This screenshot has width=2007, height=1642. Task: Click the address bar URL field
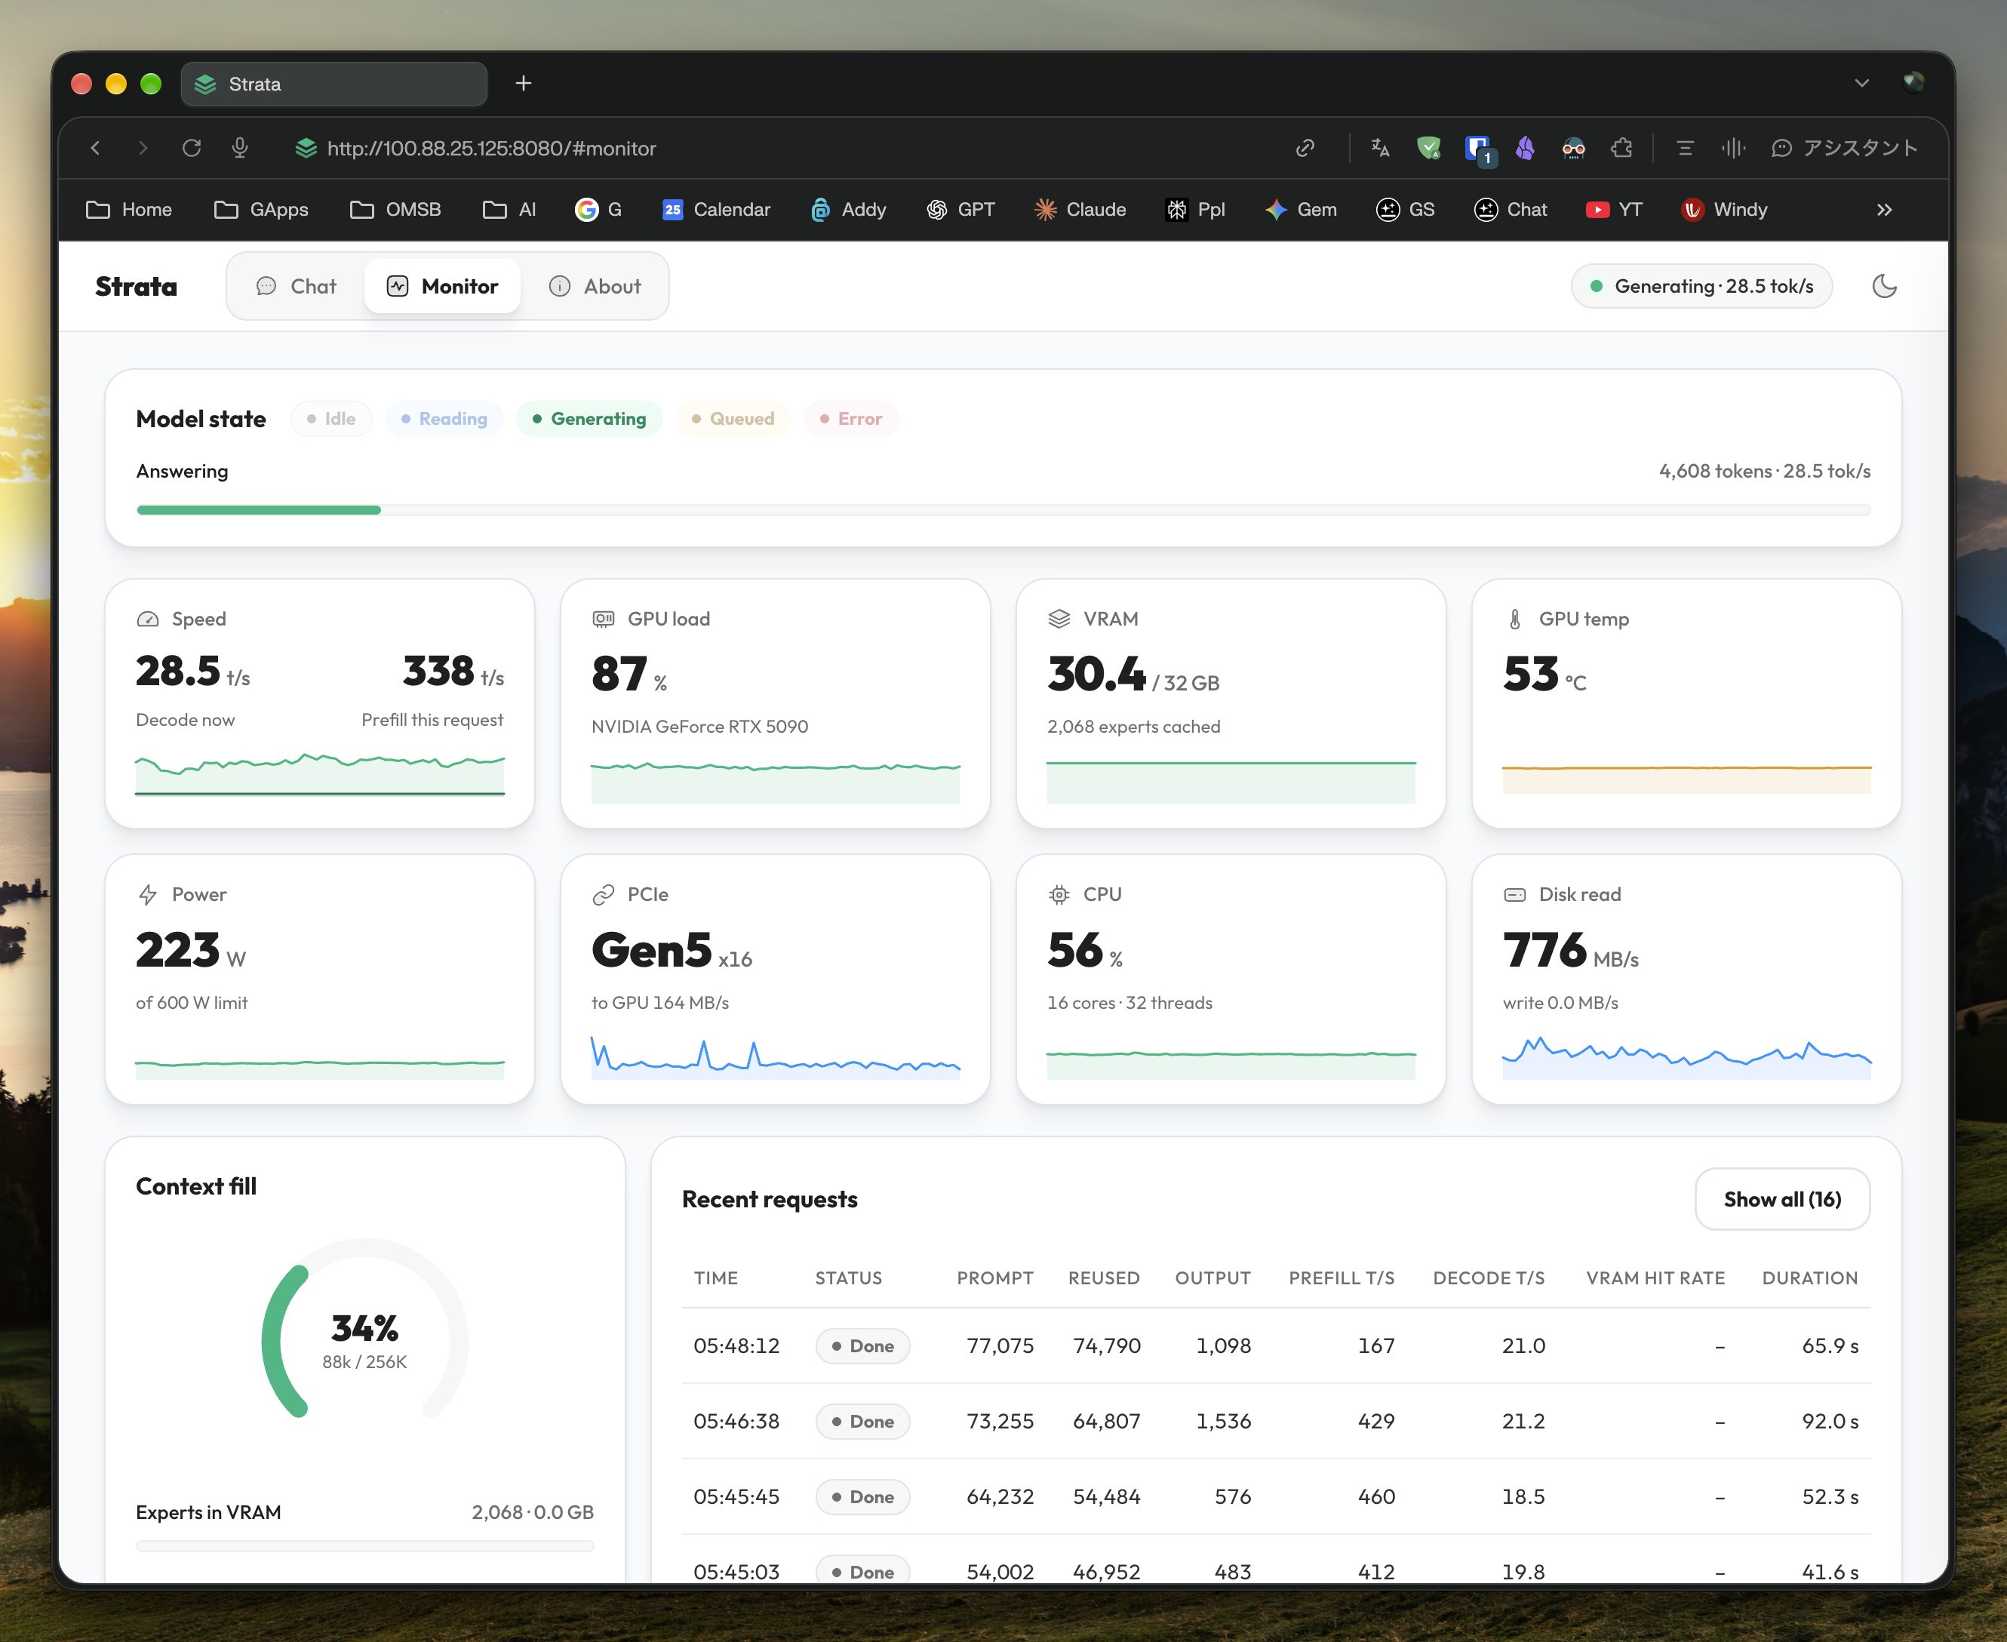491,148
